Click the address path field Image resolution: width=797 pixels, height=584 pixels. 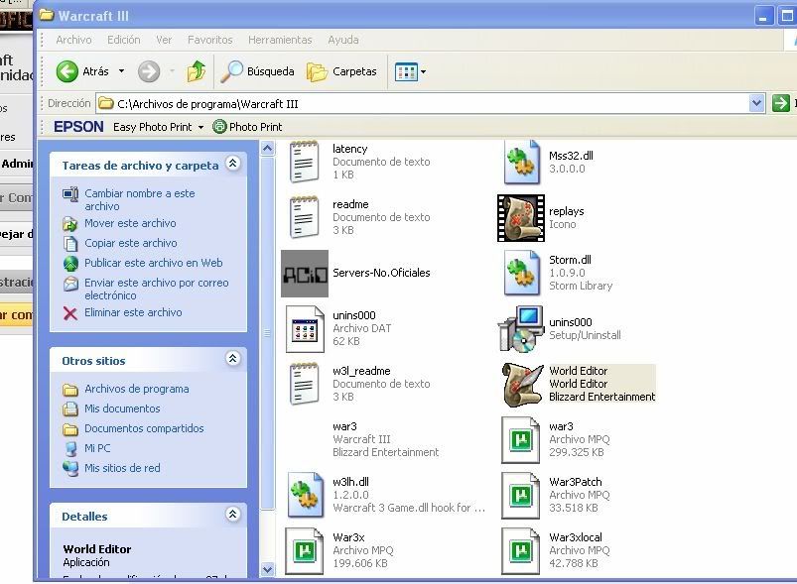click(x=422, y=103)
